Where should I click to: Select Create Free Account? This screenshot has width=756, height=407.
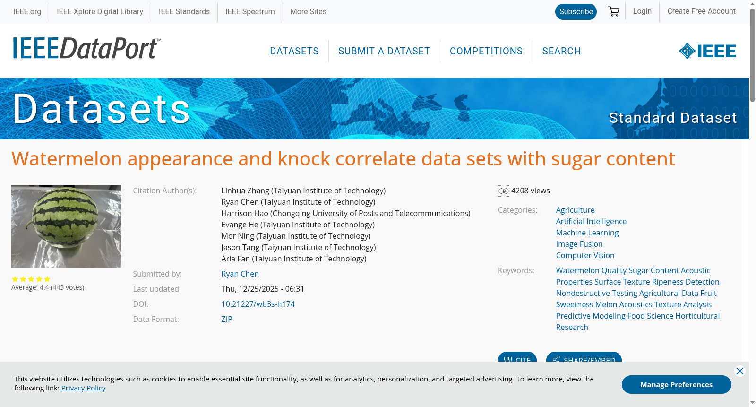[701, 11]
